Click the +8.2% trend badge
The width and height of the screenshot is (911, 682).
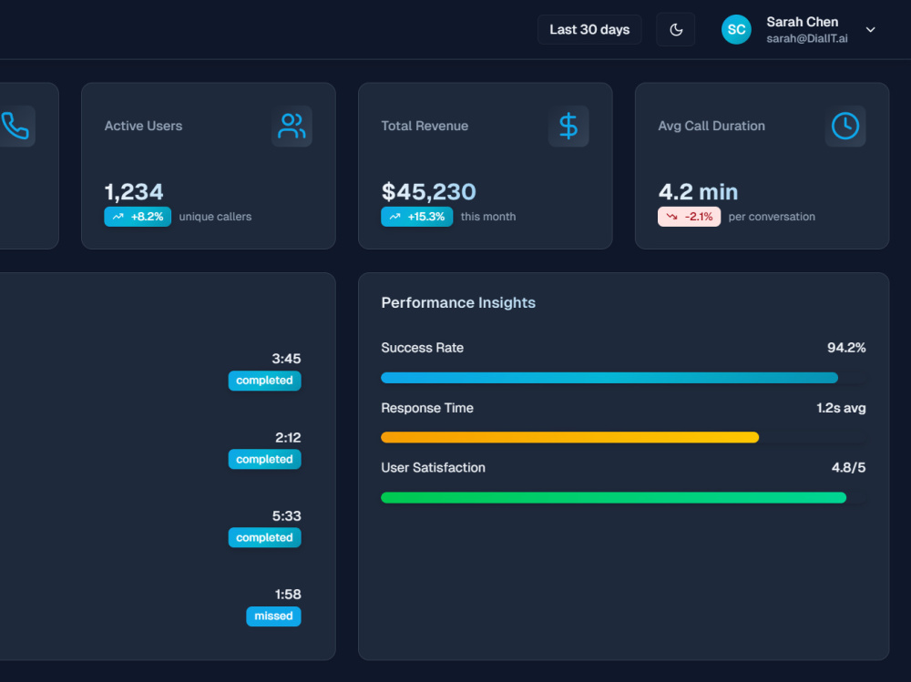click(138, 217)
